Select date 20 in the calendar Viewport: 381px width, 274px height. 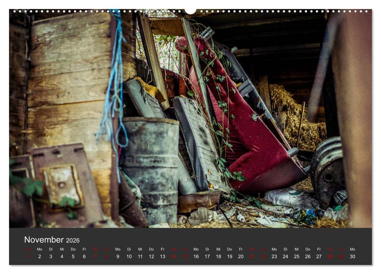point(241,256)
